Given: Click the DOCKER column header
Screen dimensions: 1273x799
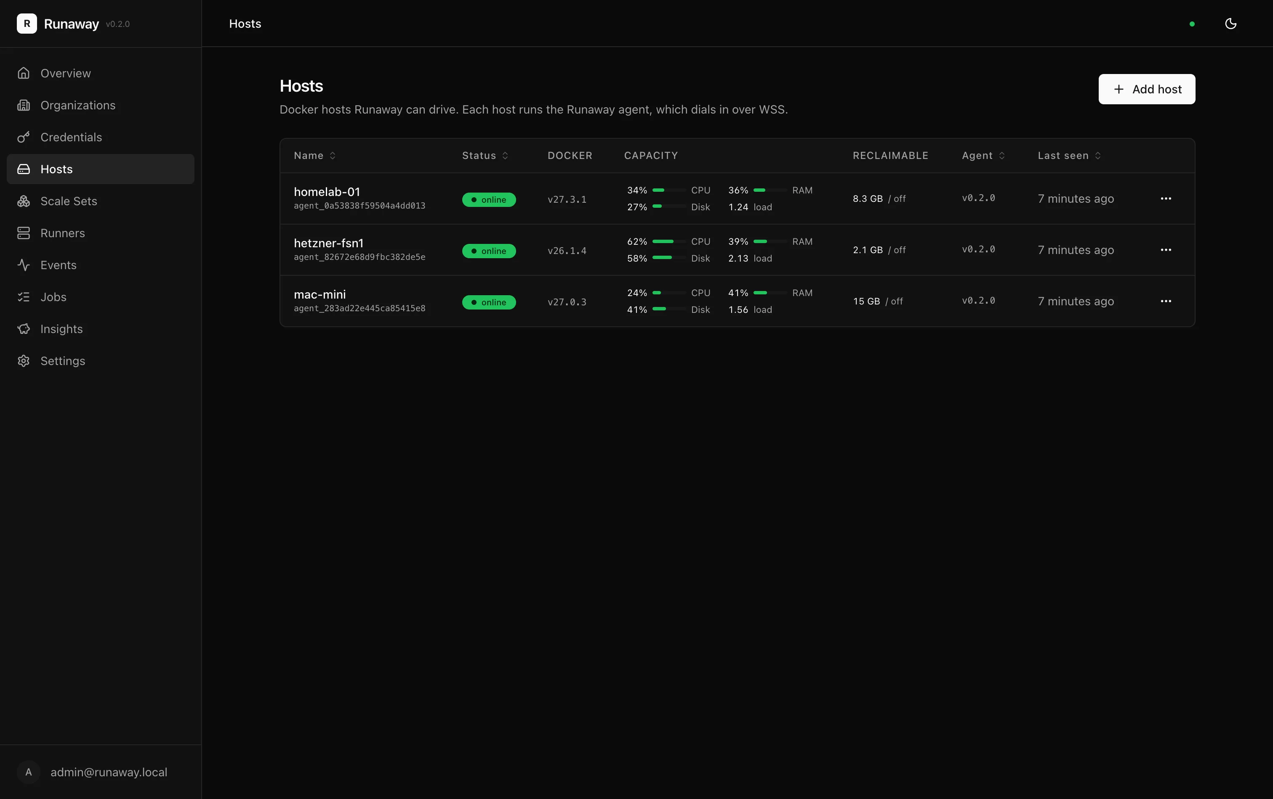Looking at the screenshot, I should (x=570, y=156).
